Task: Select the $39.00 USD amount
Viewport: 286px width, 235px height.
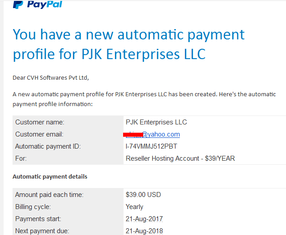Action: (x=143, y=195)
